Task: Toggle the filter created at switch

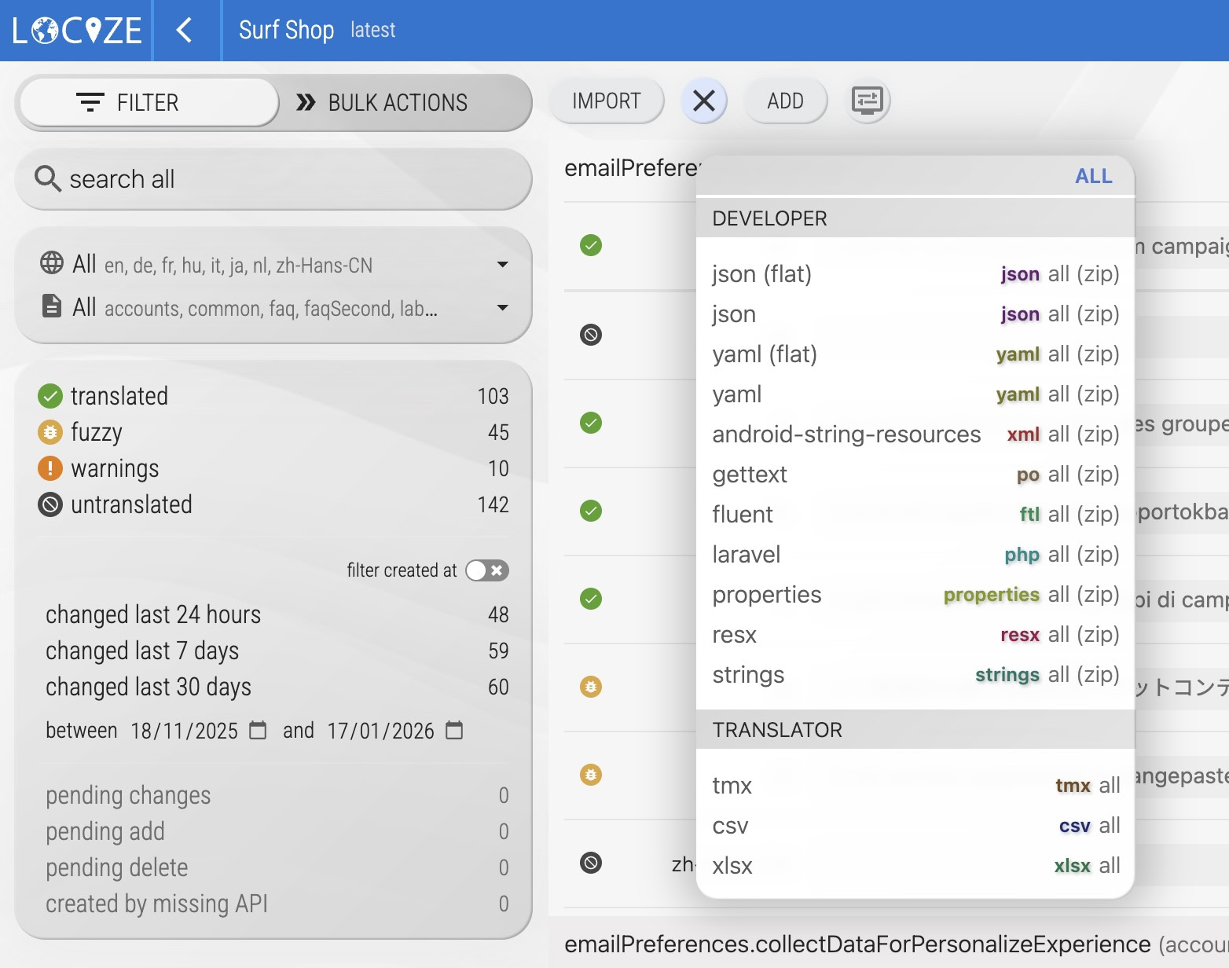Action: click(486, 570)
